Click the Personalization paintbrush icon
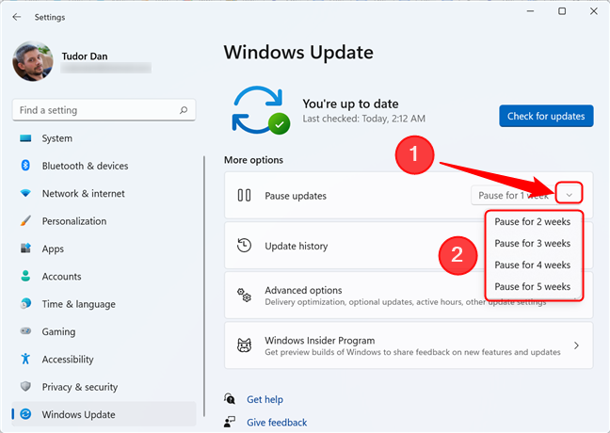 pyautogui.click(x=25, y=221)
